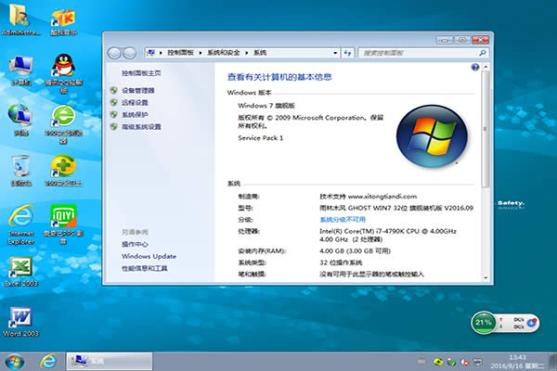This screenshot has width=557, height=371.
Task: Click the 21% memory usage floating widget
Action: point(484,323)
